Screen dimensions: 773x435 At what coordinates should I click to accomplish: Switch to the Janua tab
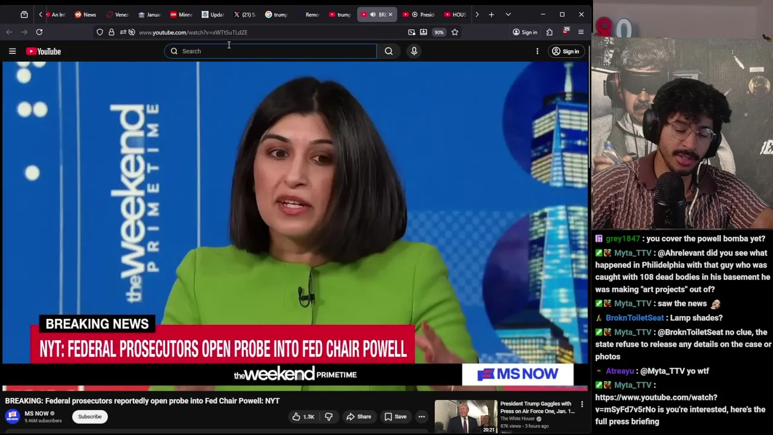pos(149,14)
